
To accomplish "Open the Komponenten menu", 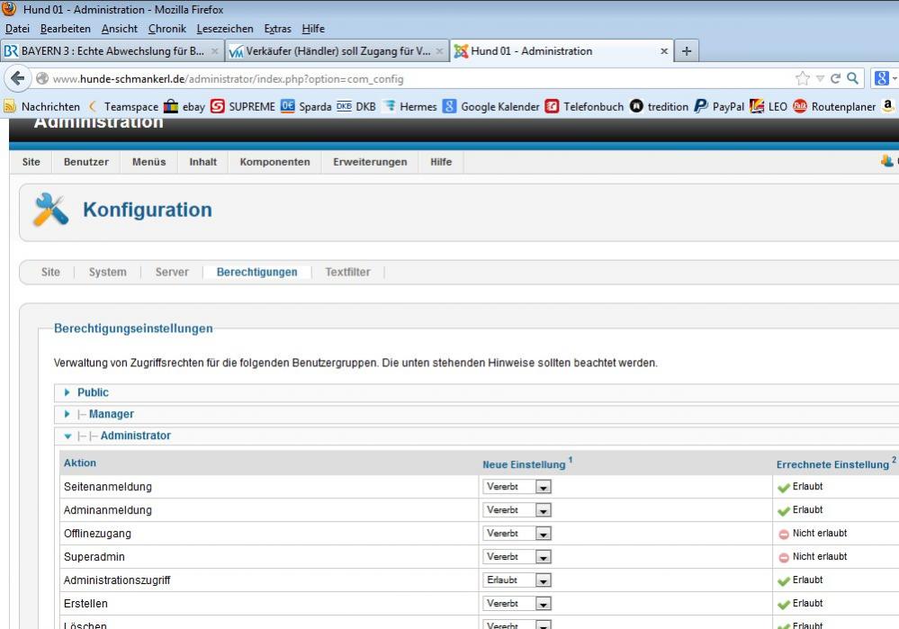I will click(x=274, y=162).
